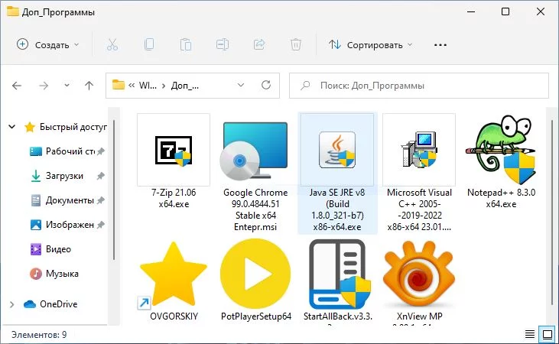Open the address bar history dropdown
This screenshot has width=559, height=344.
[x=241, y=85]
